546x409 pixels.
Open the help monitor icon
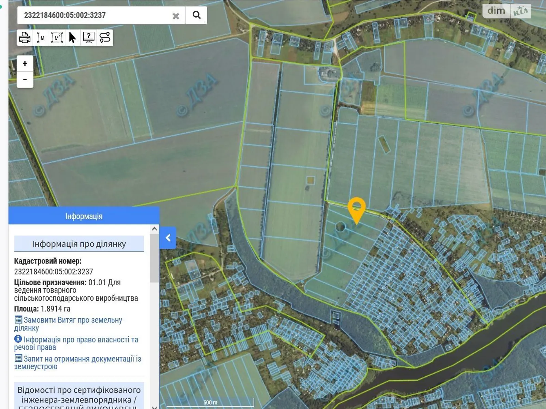[x=89, y=37]
